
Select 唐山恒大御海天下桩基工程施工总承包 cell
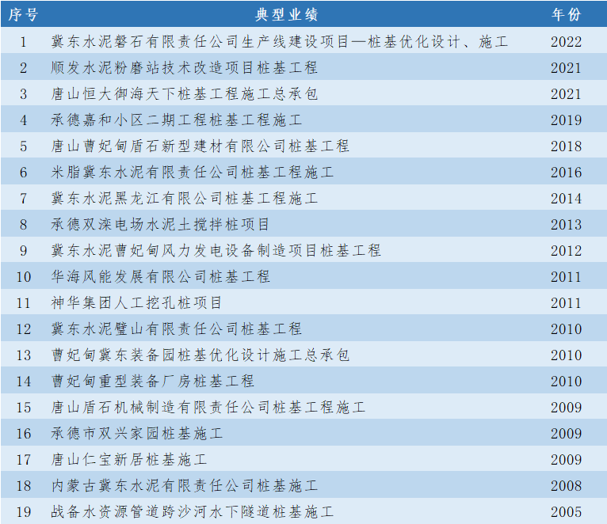tap(185, 94)
